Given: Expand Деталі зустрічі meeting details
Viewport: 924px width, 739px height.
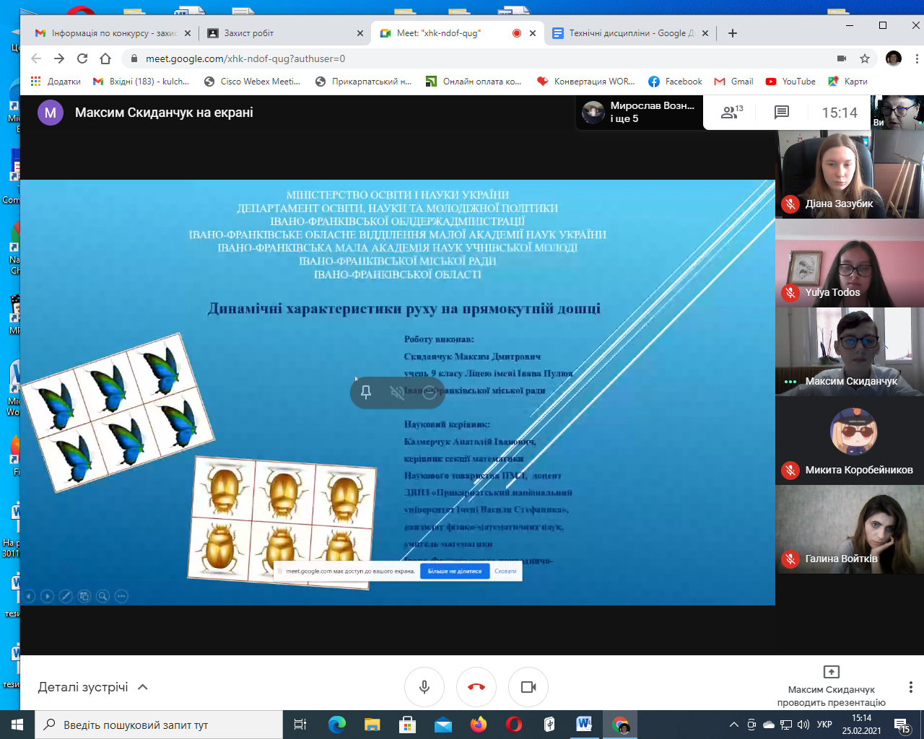Looking at the screenshot, I should click(93, 687).
